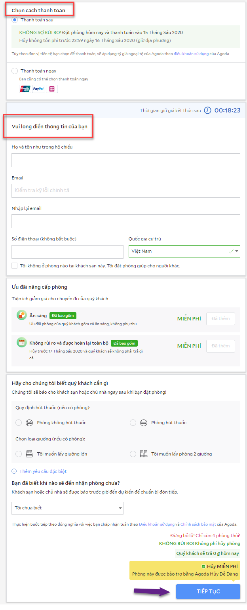Click the passport full name input field

tap(126, 160)
